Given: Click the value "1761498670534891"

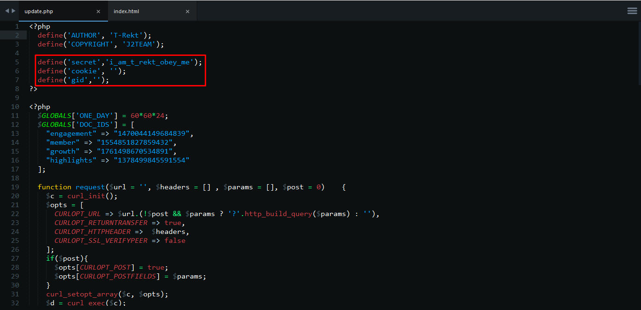Looking at the screenshot, I should [x=135, y=152].
